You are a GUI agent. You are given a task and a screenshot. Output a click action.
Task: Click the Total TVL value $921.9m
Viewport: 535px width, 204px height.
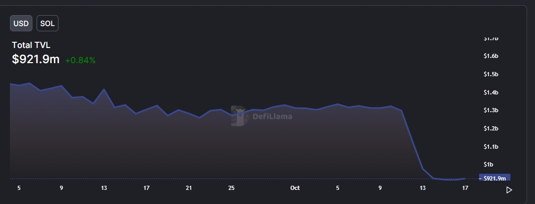click(36, 59)
